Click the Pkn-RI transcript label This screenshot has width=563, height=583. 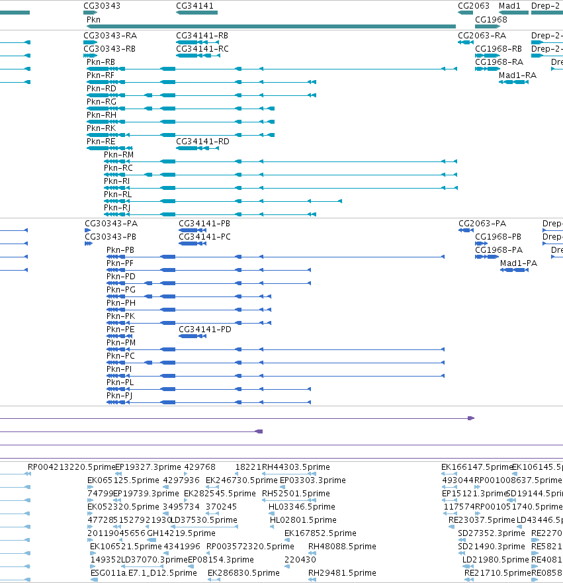[116, 181]
